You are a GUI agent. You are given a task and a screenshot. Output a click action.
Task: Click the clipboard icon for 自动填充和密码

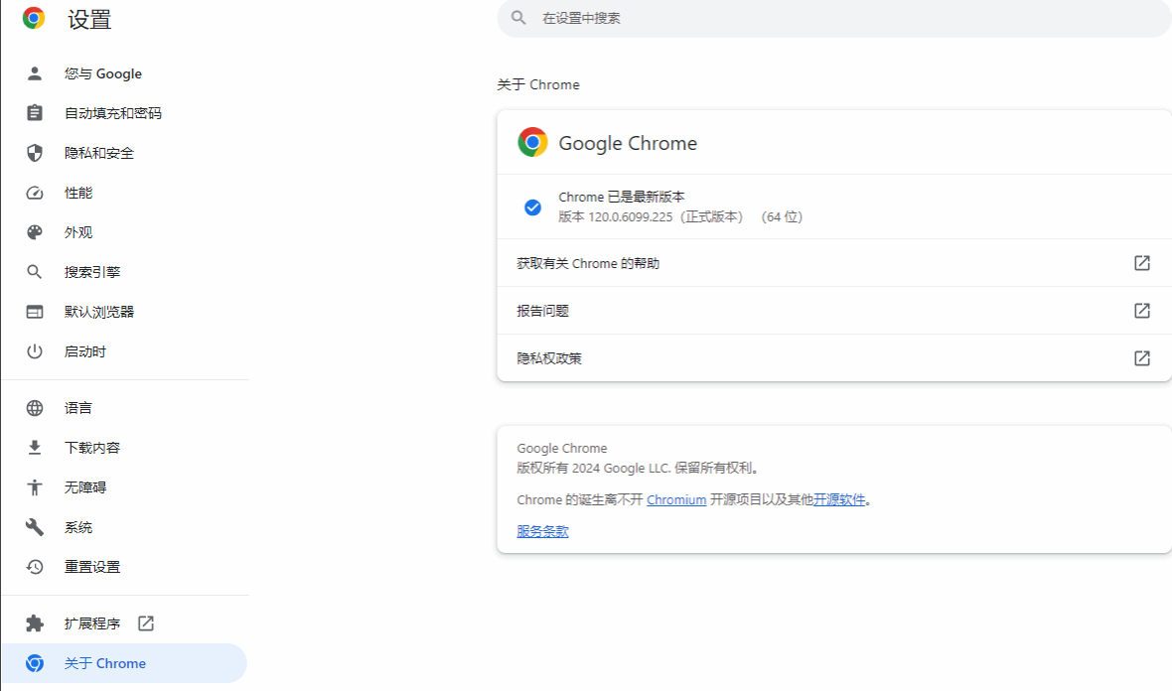click(35, 113)
